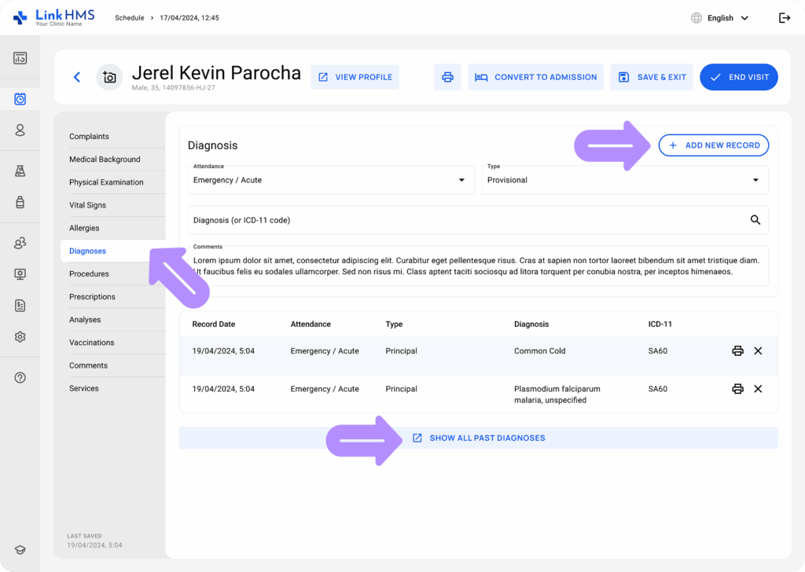The width and height of the screenshot is (805, 572).
Task: Click the help question mark icon
Action: pyautogui.click(x=20, y=377)
